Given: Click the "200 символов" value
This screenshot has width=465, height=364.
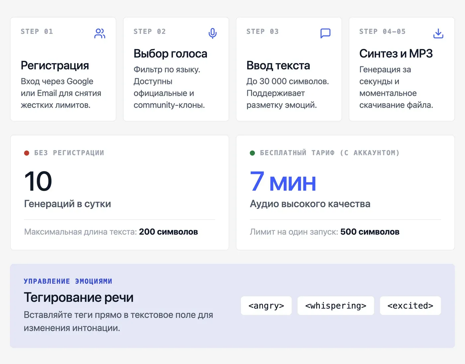Looking at the screenshot, I should point(168,232).
